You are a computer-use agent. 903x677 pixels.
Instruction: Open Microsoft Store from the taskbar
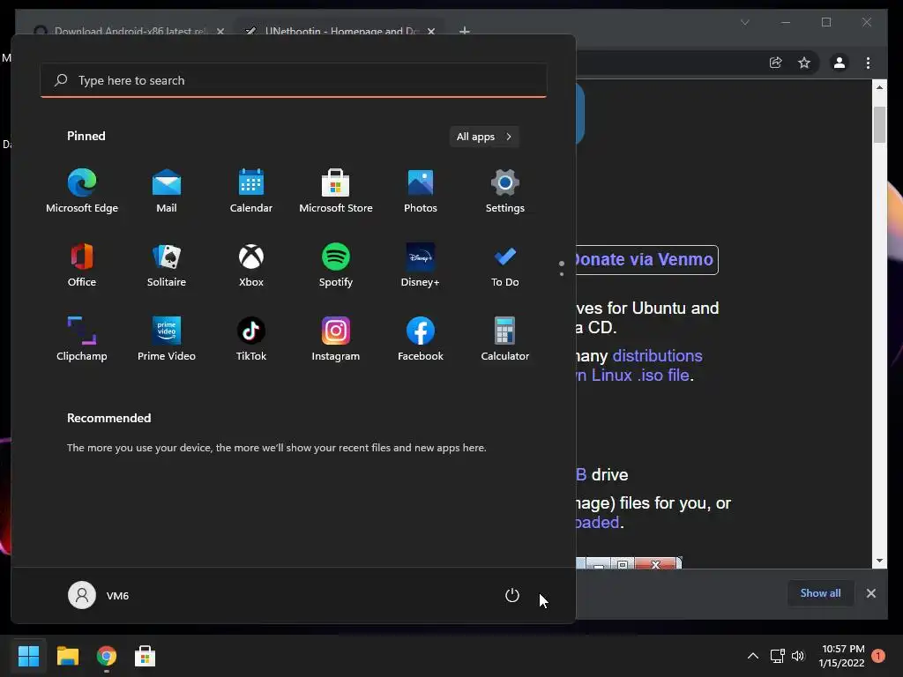(146, 656)
